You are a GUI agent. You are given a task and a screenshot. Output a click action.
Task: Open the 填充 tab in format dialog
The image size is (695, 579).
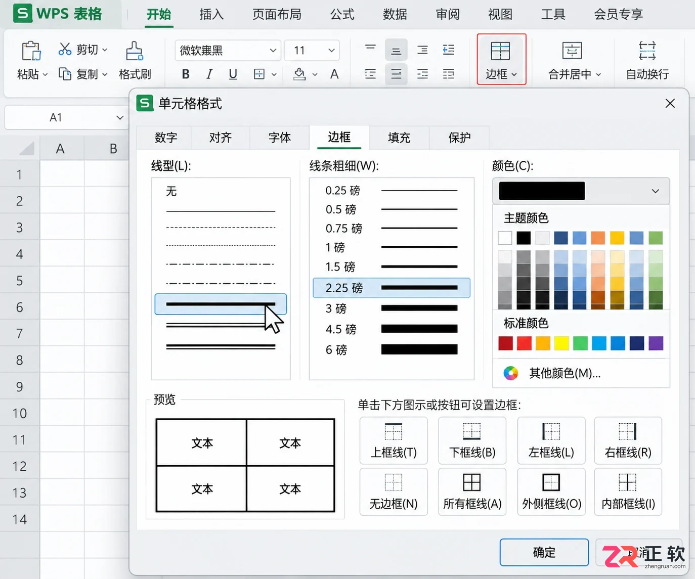[x=399, y=138]
